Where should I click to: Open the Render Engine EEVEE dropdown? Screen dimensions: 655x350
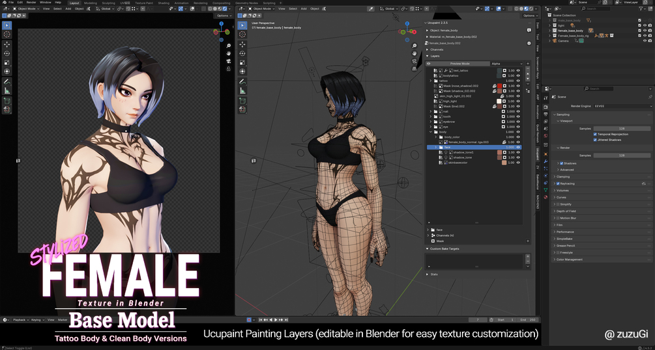click(622, 106)
